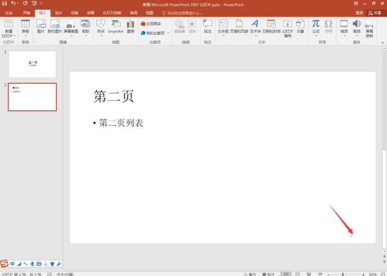The image size is (387, 276).
Task: Add a text box using 文本框
Action: click(223, 26)
